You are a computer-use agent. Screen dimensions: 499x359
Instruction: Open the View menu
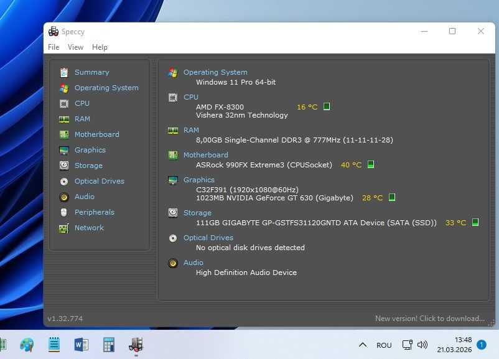click(75, 47)
